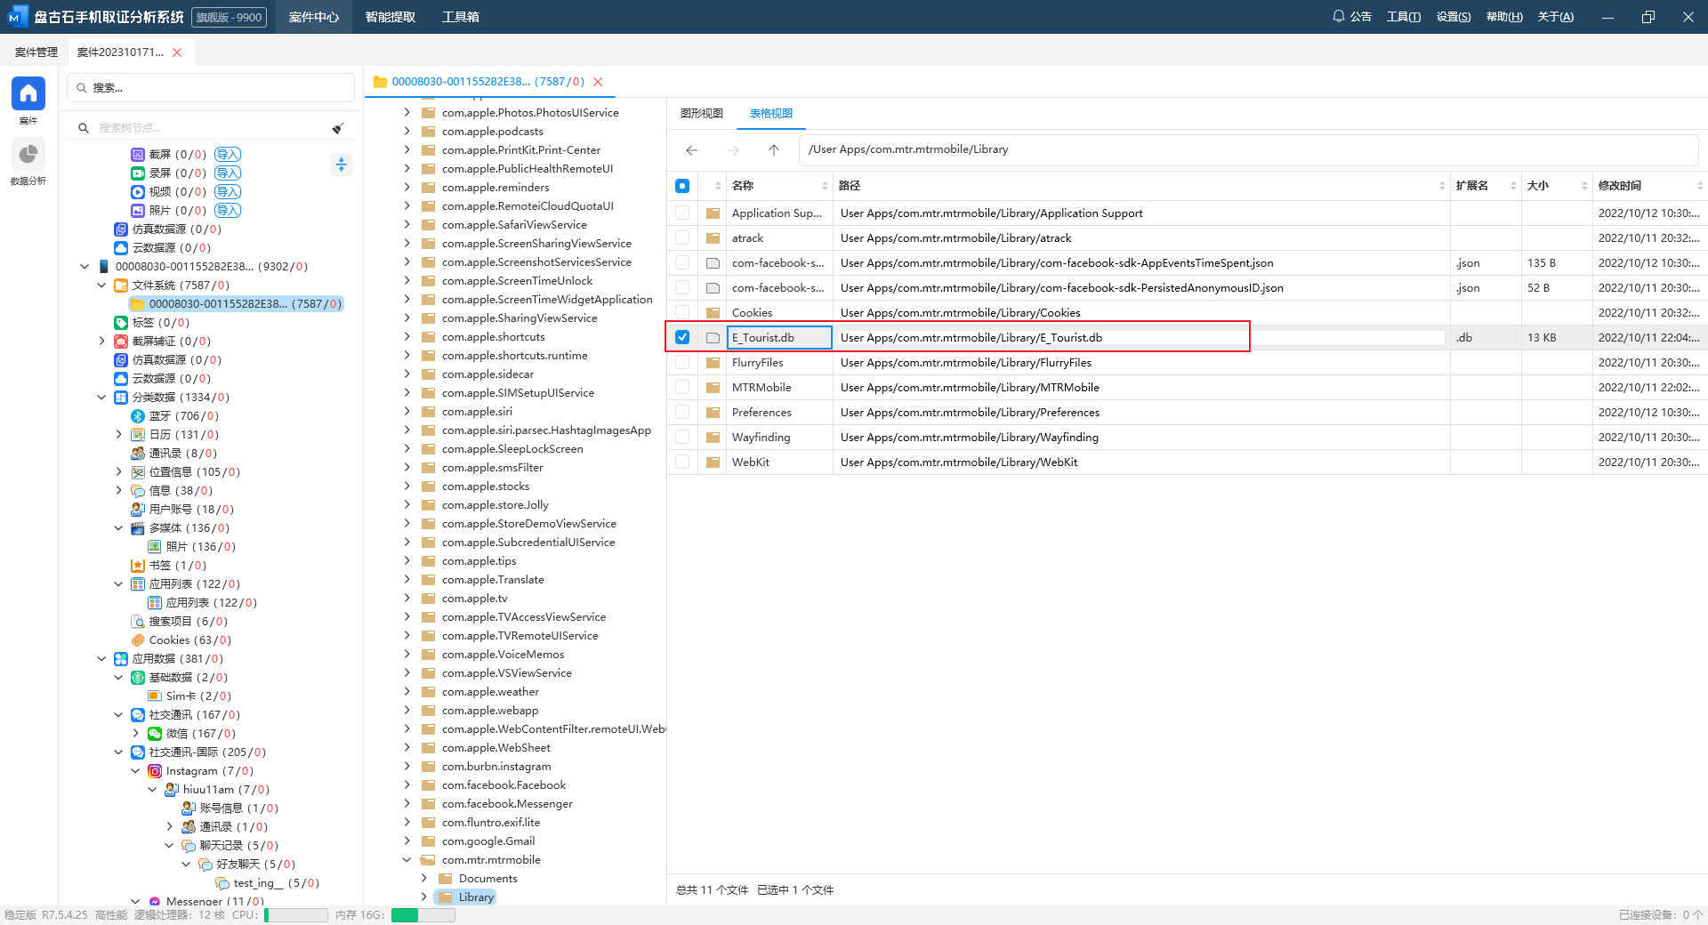
Task: Close the 00008030 file system tab
Action: pyautogui.click(x=598, y=82)
